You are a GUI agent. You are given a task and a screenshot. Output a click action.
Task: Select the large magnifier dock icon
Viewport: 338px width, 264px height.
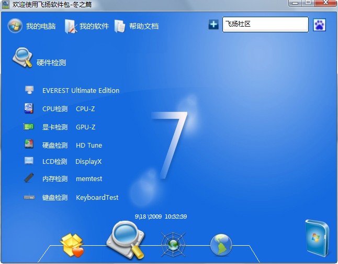(126, 240)
